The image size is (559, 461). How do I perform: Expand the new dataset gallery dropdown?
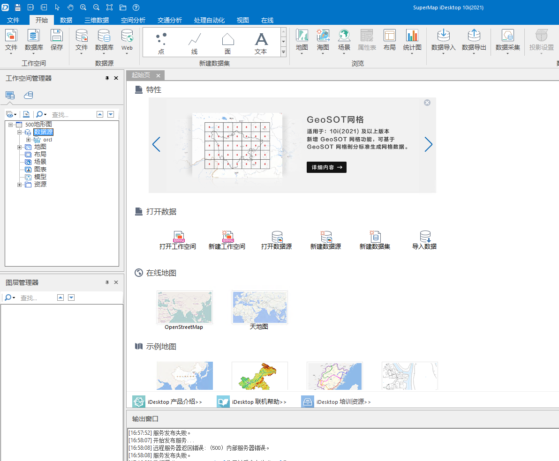tap(283, 52)
